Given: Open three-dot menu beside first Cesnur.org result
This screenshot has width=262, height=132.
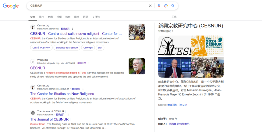Looking at the screenshot, I should [x=73, y=29].
